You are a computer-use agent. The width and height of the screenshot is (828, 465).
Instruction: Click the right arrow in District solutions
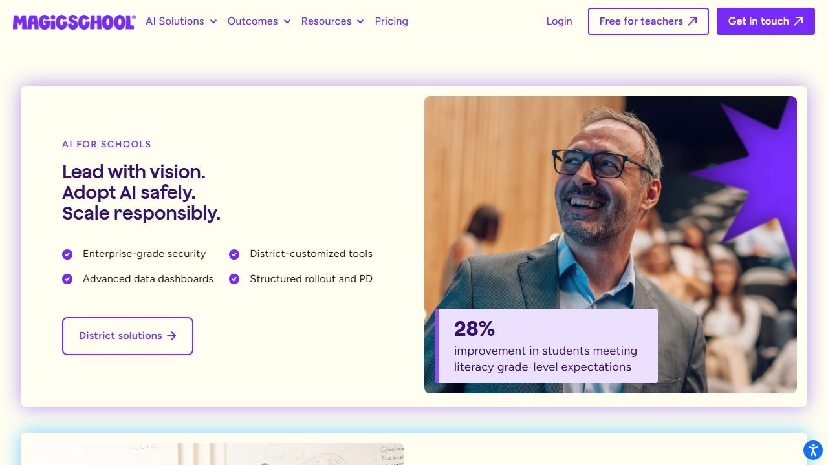tap(171, 336)
